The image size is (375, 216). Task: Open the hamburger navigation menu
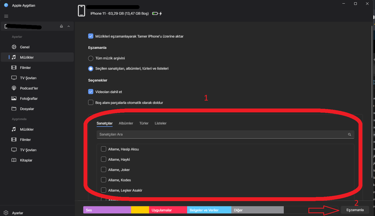click(x=6, y=16)
